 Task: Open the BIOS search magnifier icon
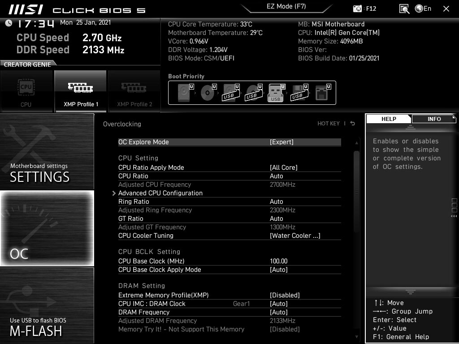click(x=404, y=9)
